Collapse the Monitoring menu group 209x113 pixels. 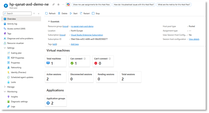(5, 92)
